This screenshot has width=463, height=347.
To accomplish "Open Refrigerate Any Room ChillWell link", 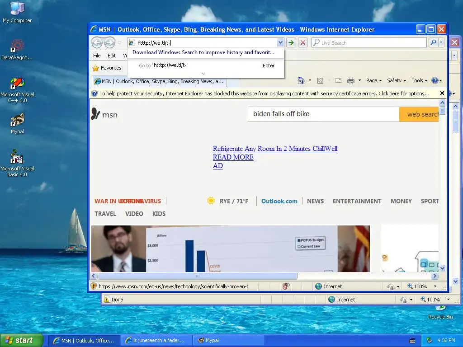I will tap(275, 149).
